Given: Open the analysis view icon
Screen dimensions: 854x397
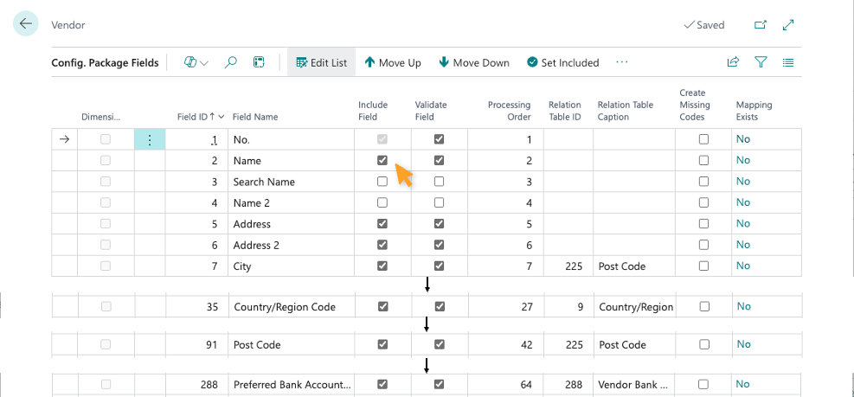Looking at the screenshot, I should coord(259,62).
